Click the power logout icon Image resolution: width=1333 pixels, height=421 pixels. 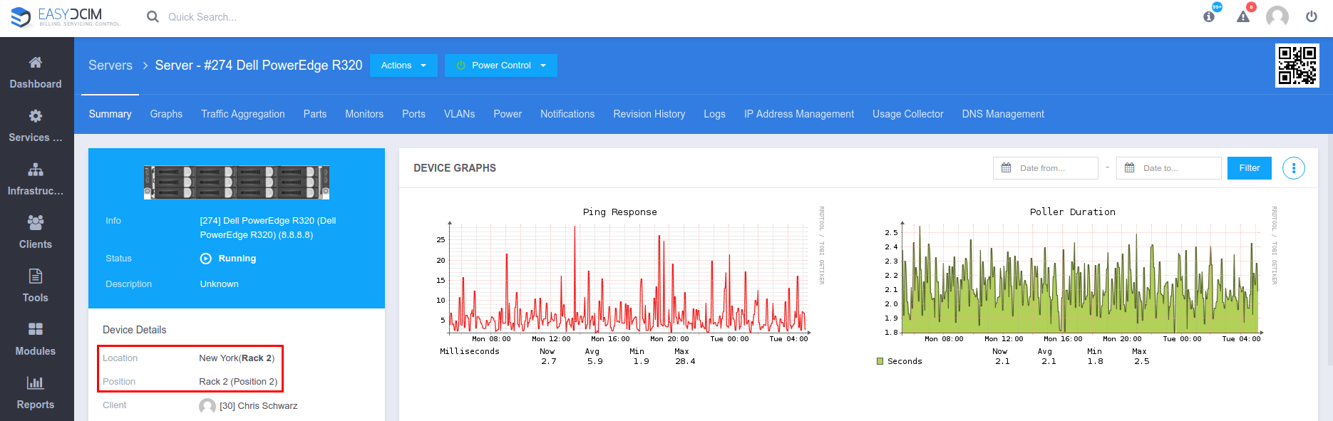[1312, 16]
